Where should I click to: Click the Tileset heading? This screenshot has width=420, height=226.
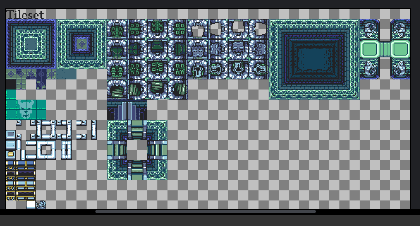25,14
